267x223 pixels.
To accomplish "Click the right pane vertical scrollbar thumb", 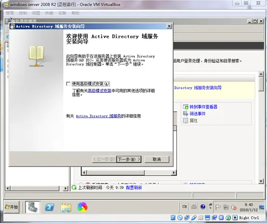I will pyautogui.click(x=261, y=84).
